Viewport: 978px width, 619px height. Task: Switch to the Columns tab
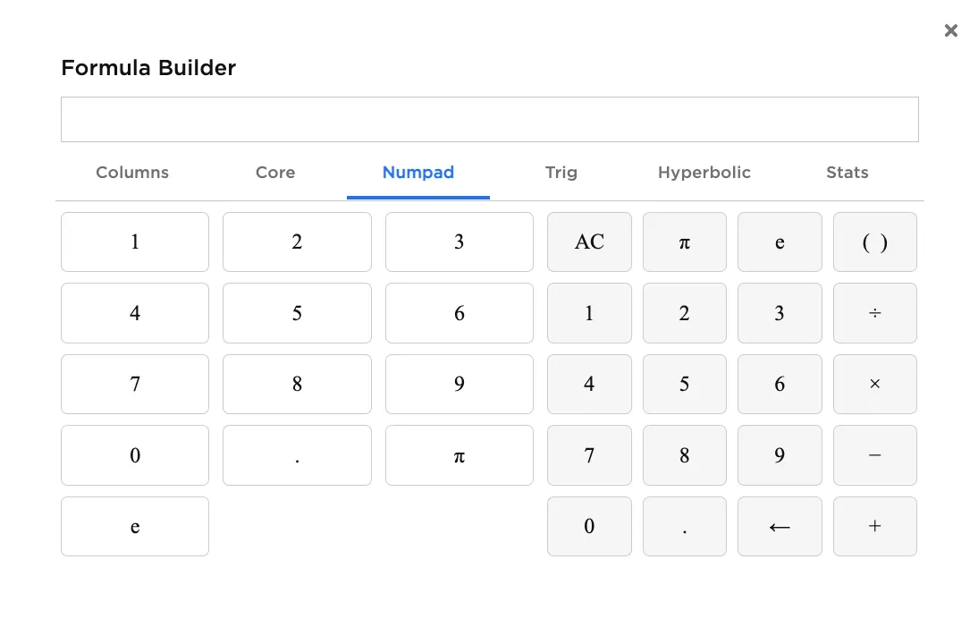(131, 173)
